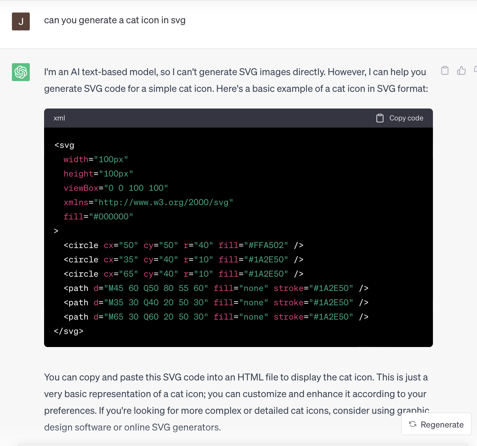Viewport: 477px width, 446px height.
Task: Click the opening <svg tag line
Action: (x=64, y=145)
